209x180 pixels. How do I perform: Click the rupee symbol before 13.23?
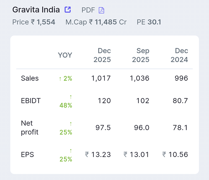(x=87, y=154)
